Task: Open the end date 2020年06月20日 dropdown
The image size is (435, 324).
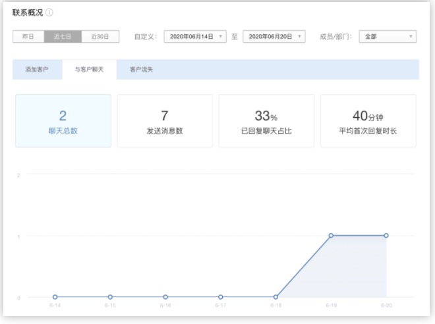Action: pos(274,37)
